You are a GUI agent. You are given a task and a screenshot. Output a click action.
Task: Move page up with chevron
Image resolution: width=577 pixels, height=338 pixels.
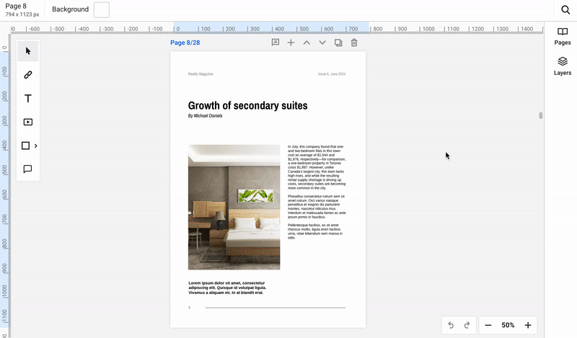[x=307, y=43]
